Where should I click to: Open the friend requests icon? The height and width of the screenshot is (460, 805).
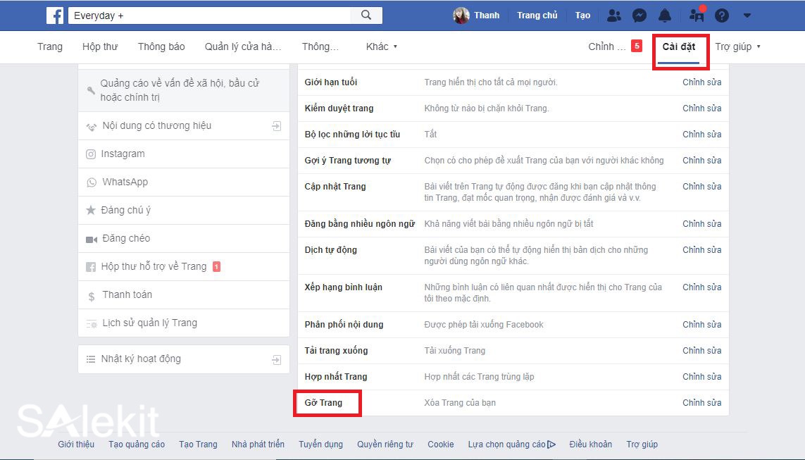tap(613, 15)
